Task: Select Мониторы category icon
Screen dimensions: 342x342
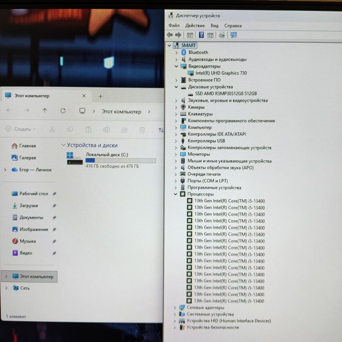Action: [x=183, y=154]
